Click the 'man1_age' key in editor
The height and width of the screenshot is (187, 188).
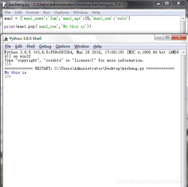tap(72, 18)
